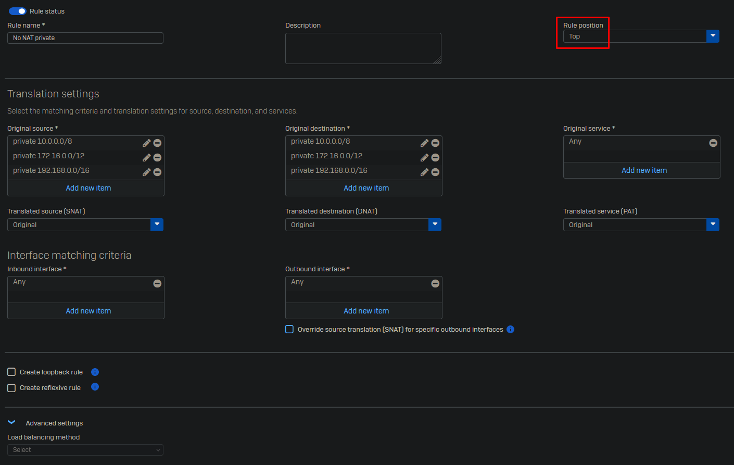Open Translated source (SNAT) dropdown
The image size is (734, 465).
coord(157,224)
